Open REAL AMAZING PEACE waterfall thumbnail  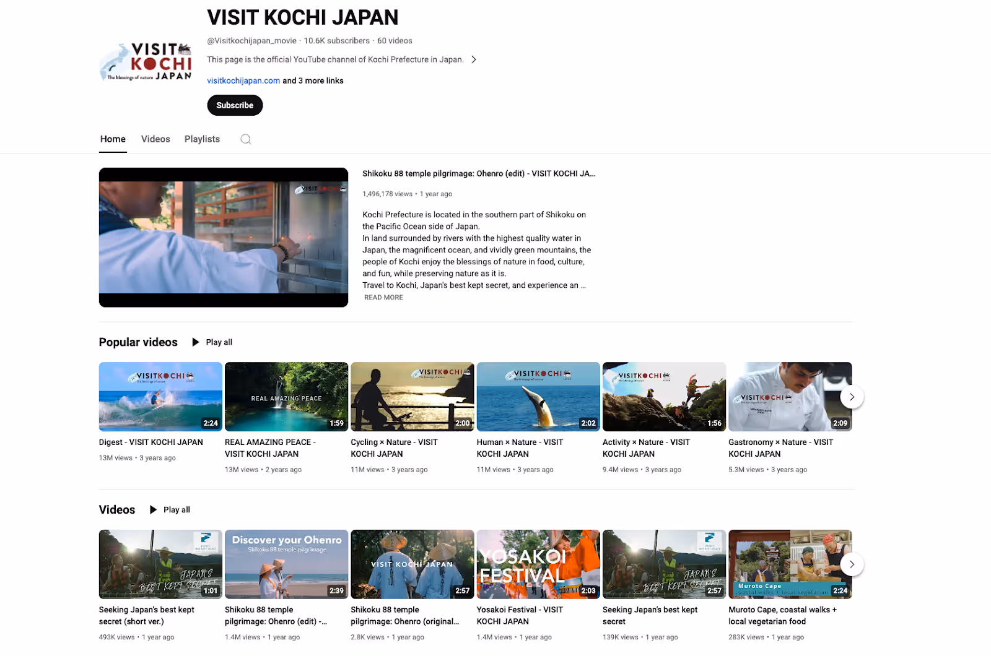click(x=286, y=397)
